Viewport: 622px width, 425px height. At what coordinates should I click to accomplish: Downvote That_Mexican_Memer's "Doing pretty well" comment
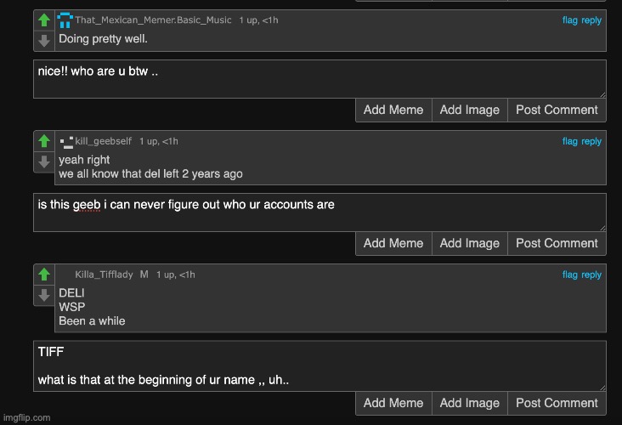[44, 41]
